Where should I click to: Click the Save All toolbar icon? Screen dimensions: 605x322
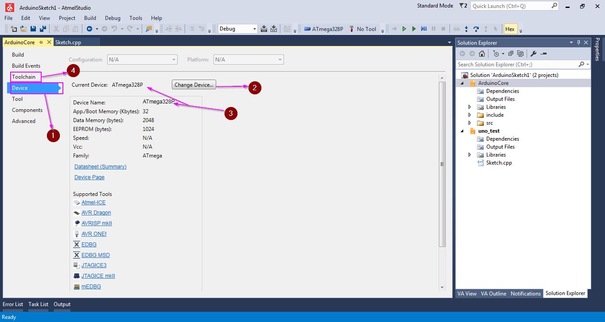point(43,29)
